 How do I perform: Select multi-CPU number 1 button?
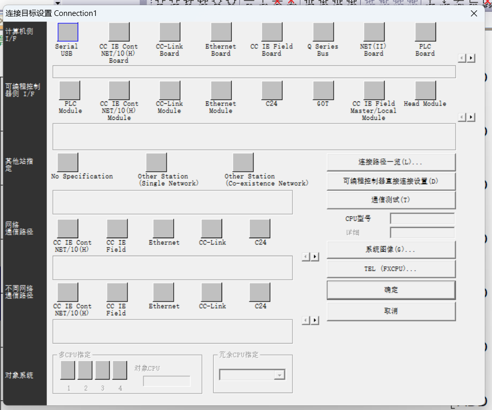tap(68, 370)
